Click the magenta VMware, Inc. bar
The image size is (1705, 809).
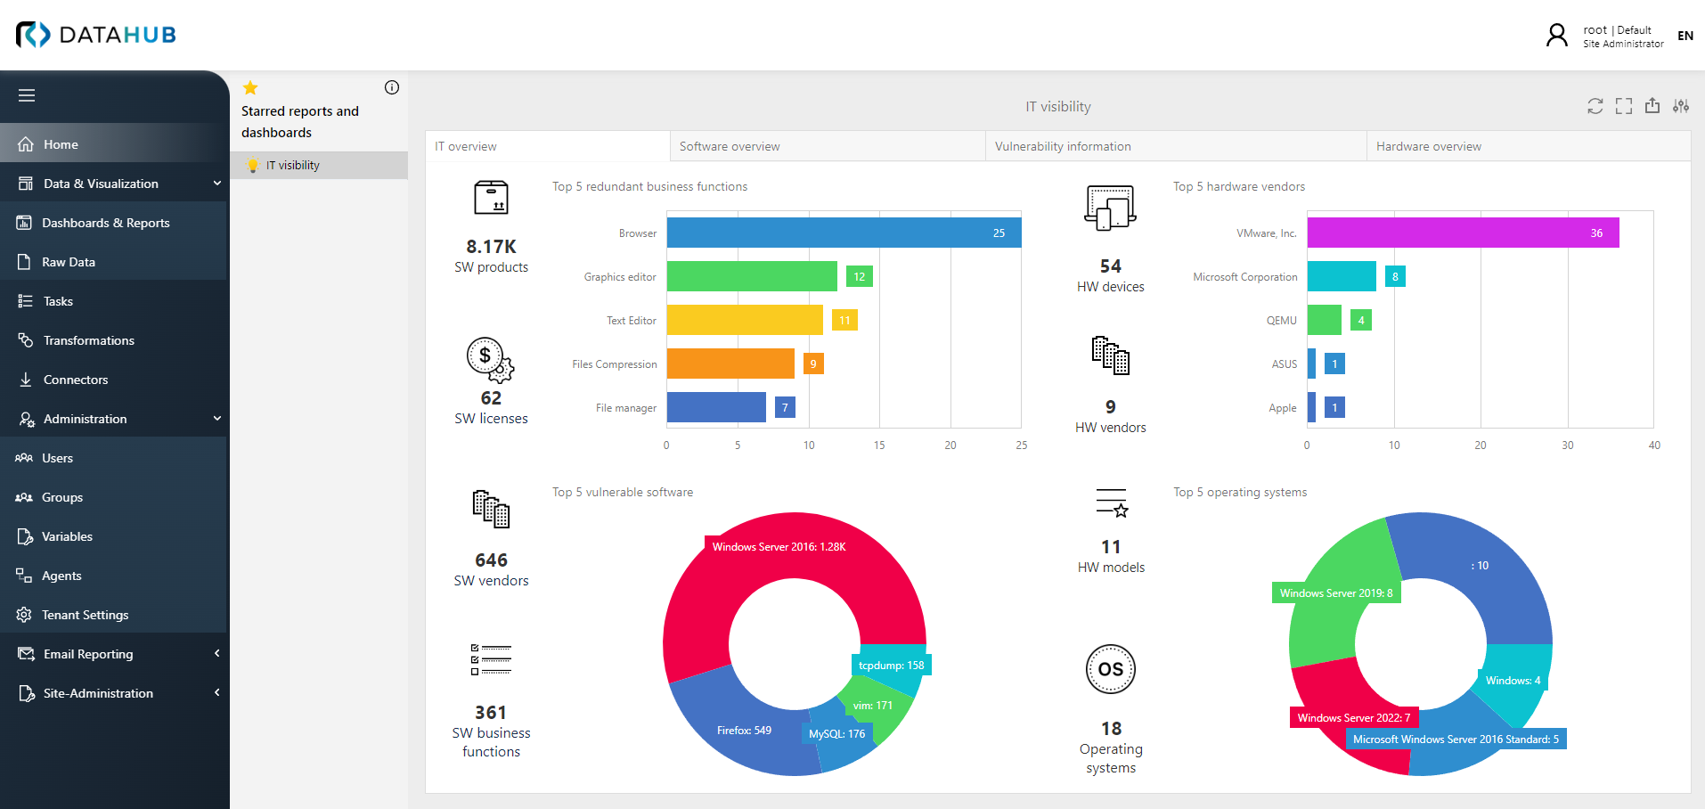[1462, 233]
